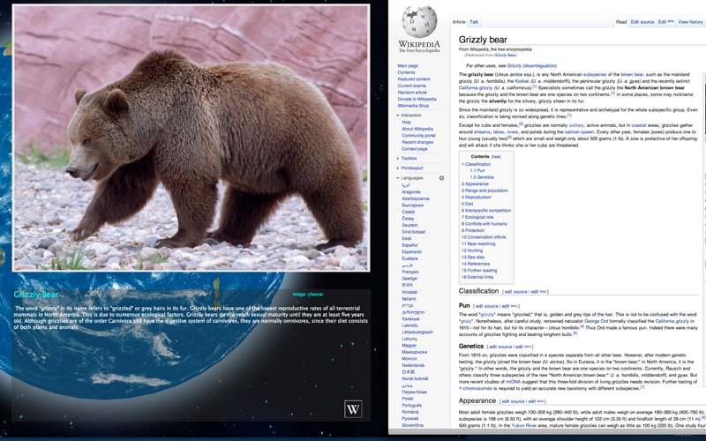Open the Edit beta tab
Image resolution: width=706 pixels, height=441 pixels.
666,22
